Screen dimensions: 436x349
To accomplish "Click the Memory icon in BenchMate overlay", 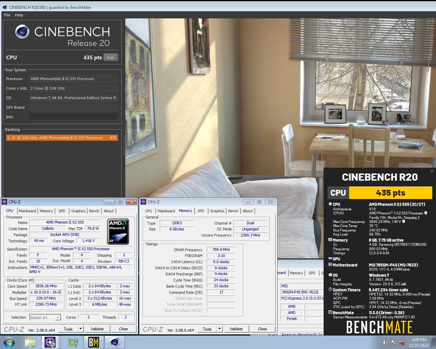I will coord(330,240).
